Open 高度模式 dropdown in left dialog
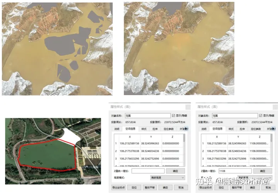The width and height of the screenshot is (278, 193). tap(168, 178)
